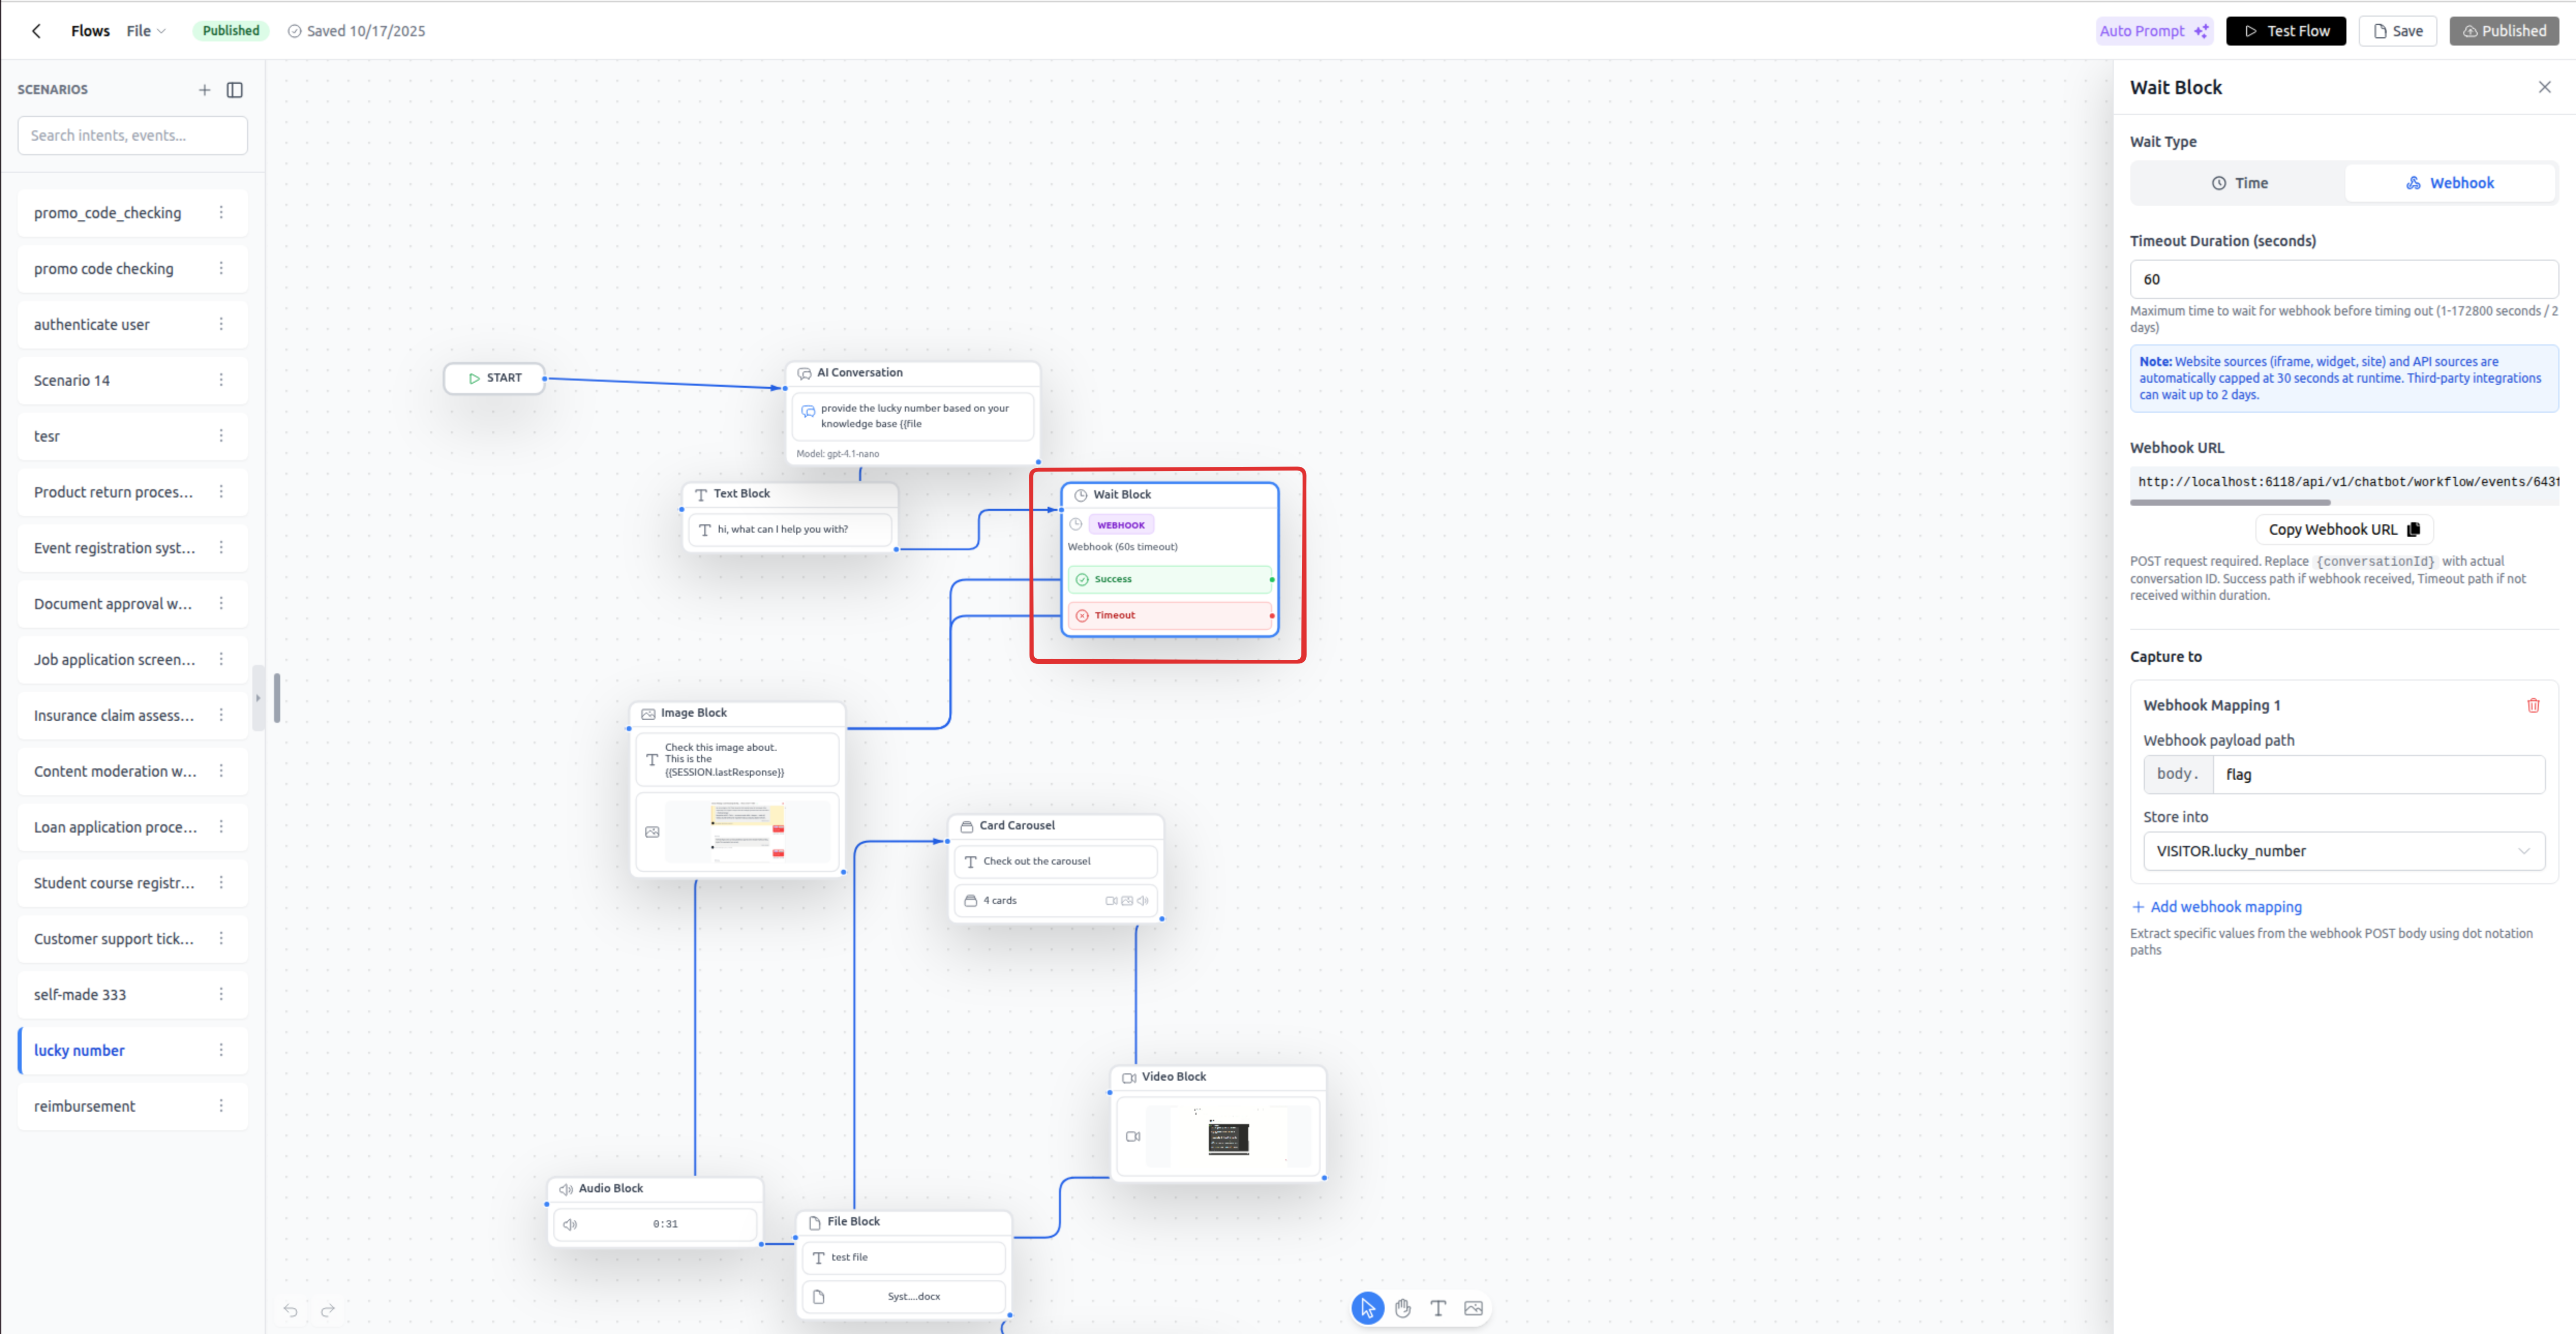Open the File dropdown menu
This screenshot has height=1334, width=2576.
click(146, 31)
